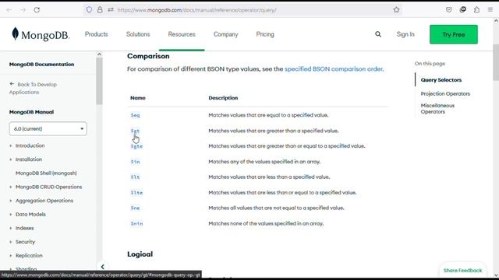
Task: Click the Description column header
Action: [223, 98]
